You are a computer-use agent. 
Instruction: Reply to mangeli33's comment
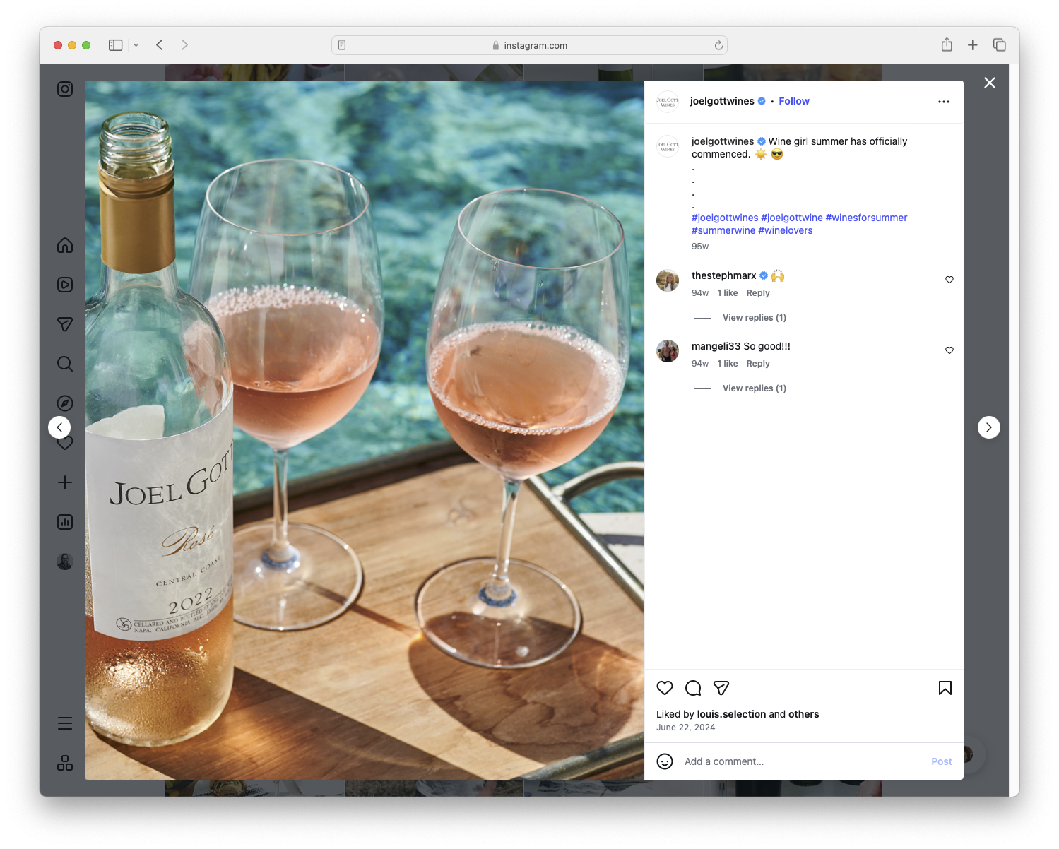pyautogui.click(x=758, y=364)
